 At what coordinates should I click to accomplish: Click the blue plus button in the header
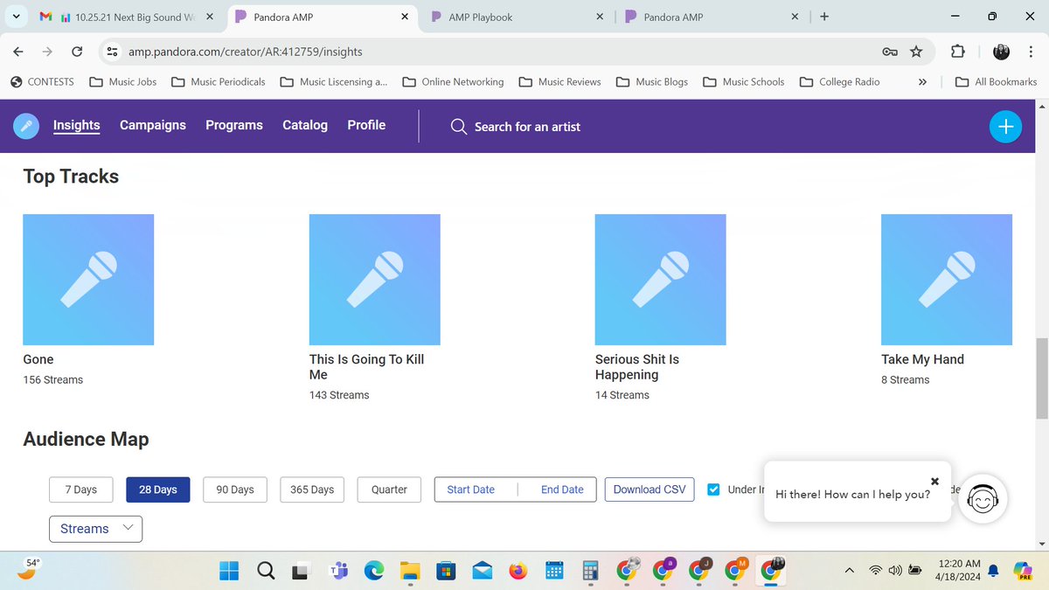point(1005,126)
